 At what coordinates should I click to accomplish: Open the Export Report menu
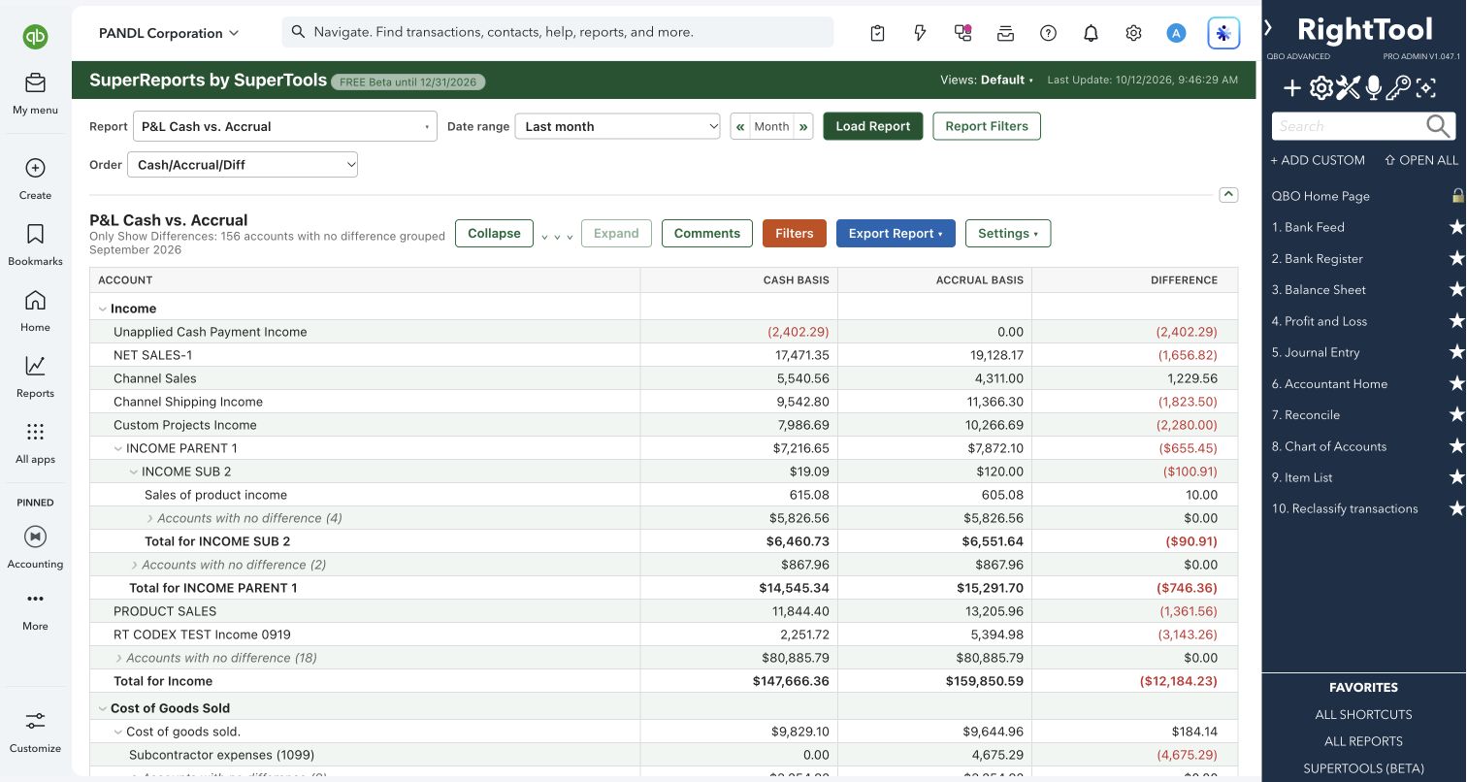point(896,234)
